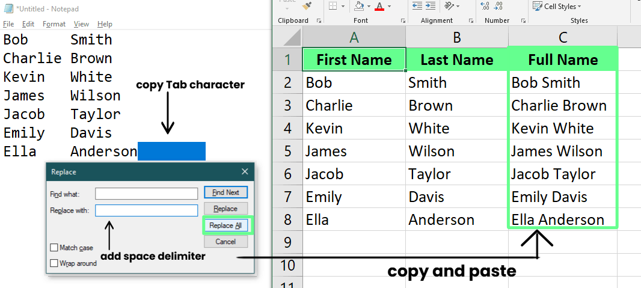Click the Replace button in dialog
Screen dimensions: 641x288
click(x=225, y=209)
